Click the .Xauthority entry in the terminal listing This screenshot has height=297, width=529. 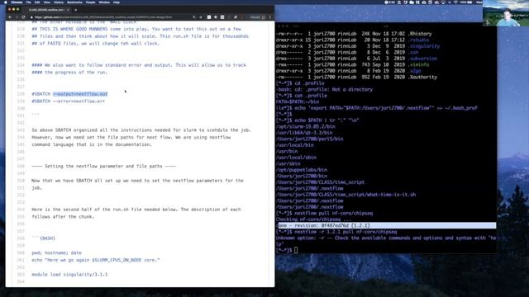pyautogui.click(x=422, y=77)
